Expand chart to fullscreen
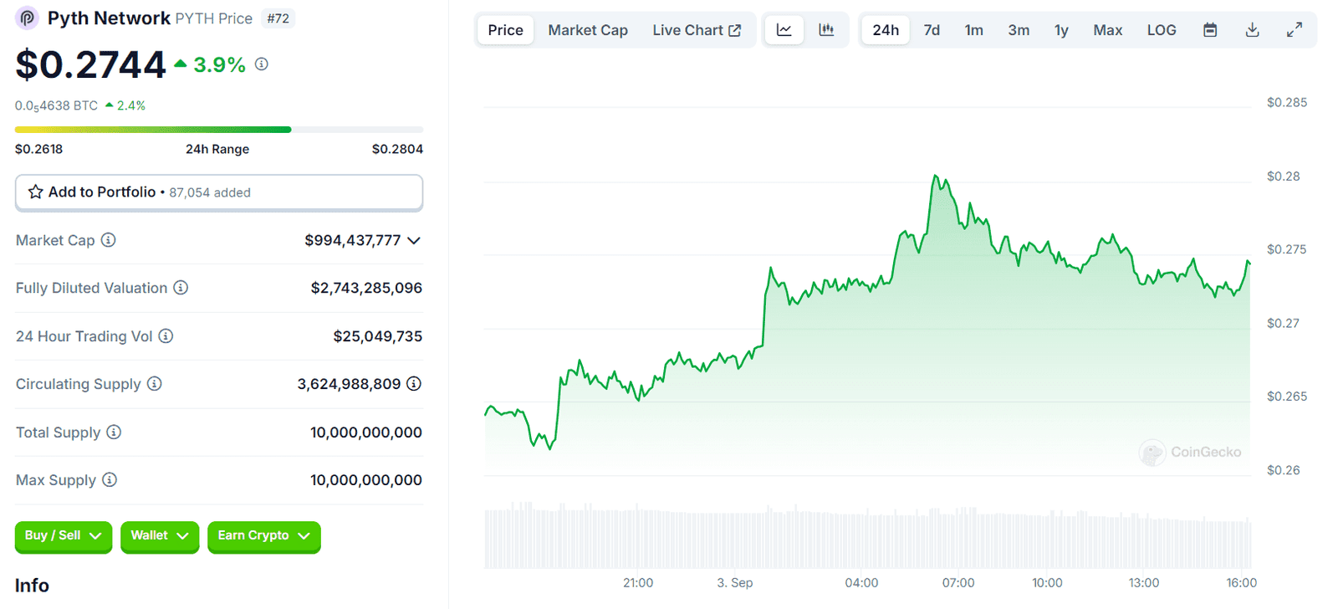 coord(1295,30)
